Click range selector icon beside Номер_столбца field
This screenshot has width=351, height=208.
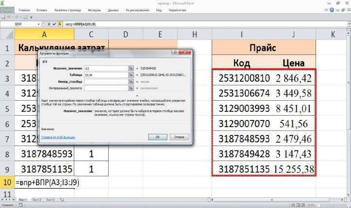click(x=131, y=82)
